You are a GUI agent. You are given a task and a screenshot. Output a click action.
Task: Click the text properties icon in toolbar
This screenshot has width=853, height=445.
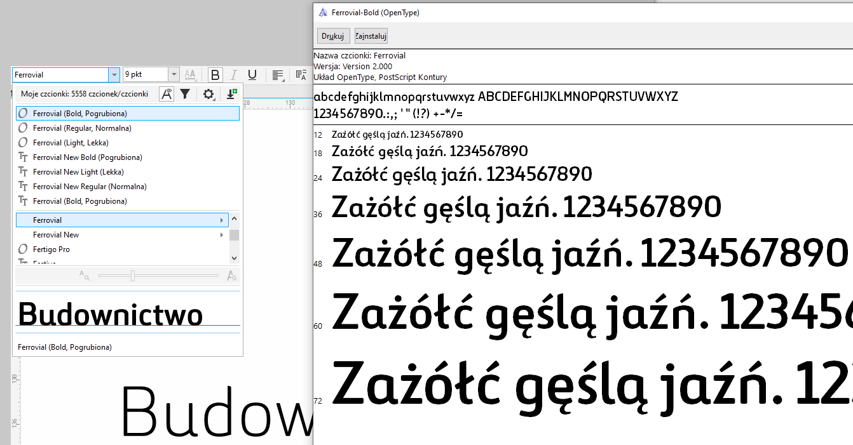click(301, 75)
